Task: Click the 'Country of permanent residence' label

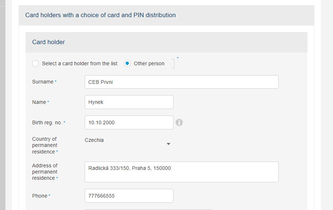Action: click(x=45, y=145)
